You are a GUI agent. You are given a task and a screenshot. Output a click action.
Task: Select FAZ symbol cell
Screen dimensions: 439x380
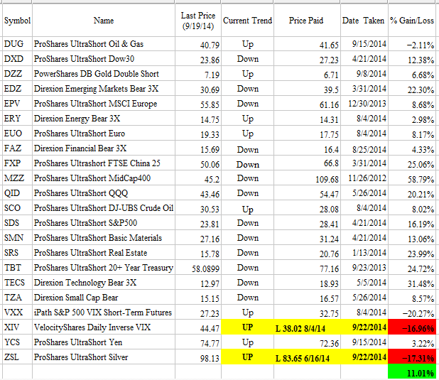tap(17, 148)
